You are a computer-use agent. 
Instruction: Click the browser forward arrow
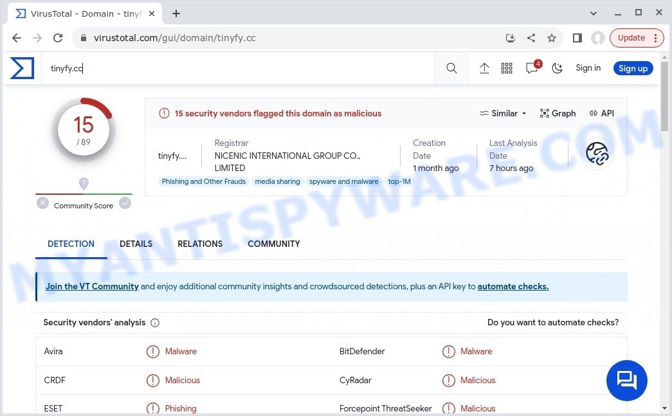point(37,38)
